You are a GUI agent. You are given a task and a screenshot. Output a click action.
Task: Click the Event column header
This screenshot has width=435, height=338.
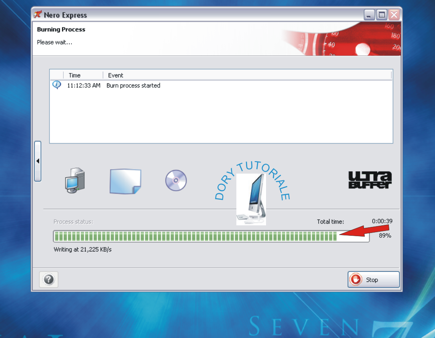247,75
